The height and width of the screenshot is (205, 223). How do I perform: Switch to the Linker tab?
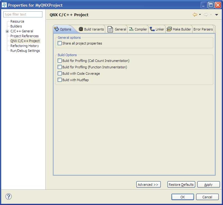click(157, 29)
